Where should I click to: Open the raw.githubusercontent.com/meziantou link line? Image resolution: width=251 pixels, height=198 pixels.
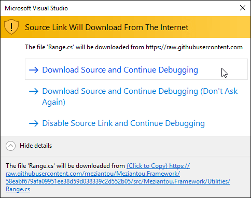coord(93,174)
